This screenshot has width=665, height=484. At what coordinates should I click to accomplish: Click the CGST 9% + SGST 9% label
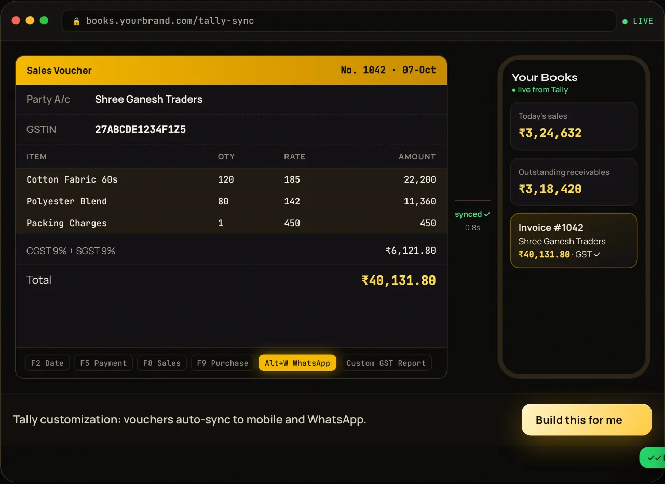pos(71,251)
